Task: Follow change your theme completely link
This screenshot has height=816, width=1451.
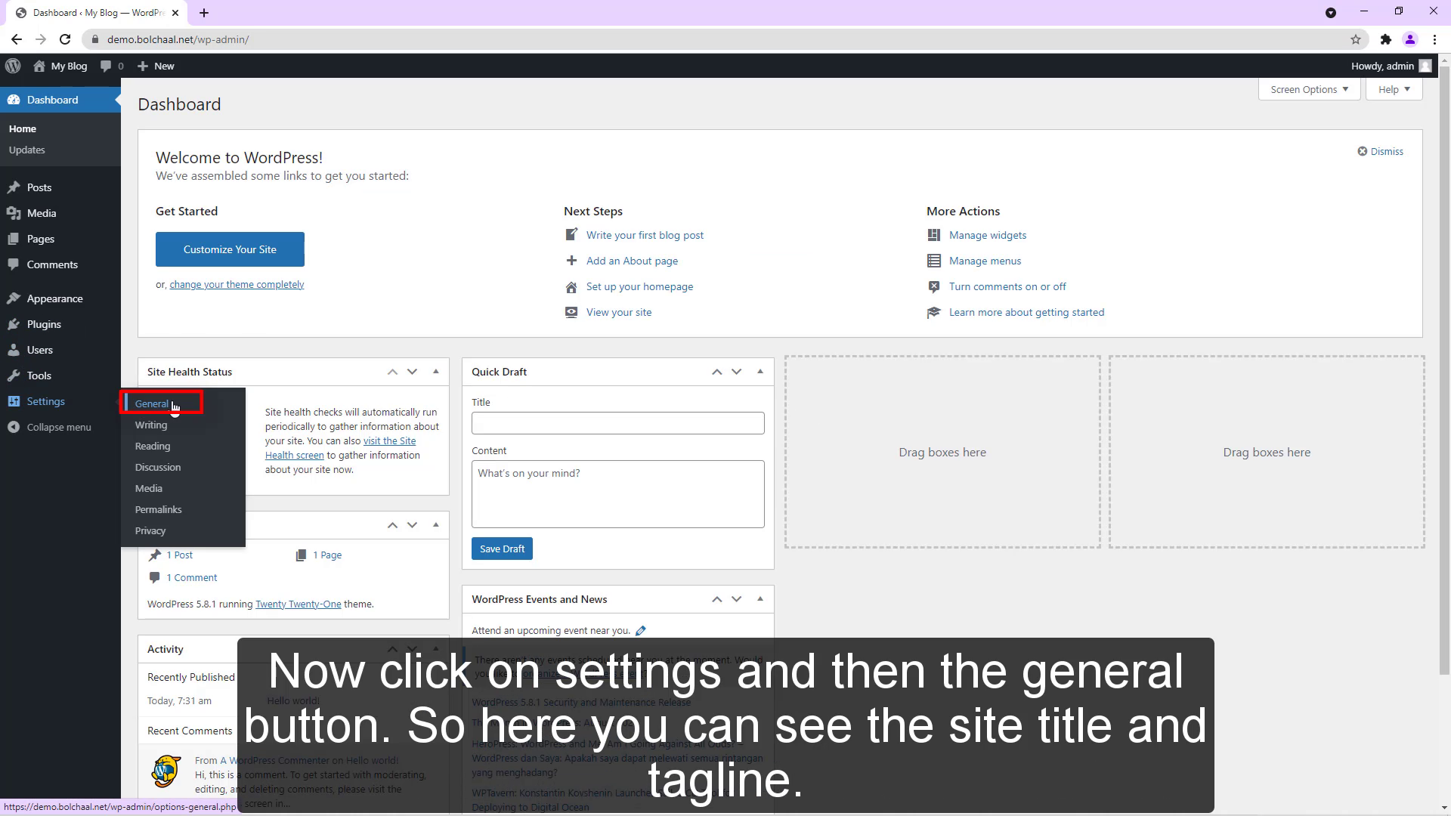Action: coord(237,284)
